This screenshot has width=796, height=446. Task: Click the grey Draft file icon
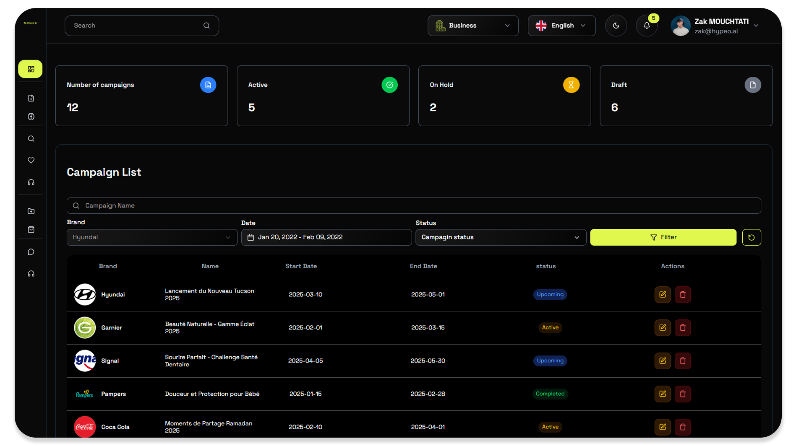(x=753, y=85)
